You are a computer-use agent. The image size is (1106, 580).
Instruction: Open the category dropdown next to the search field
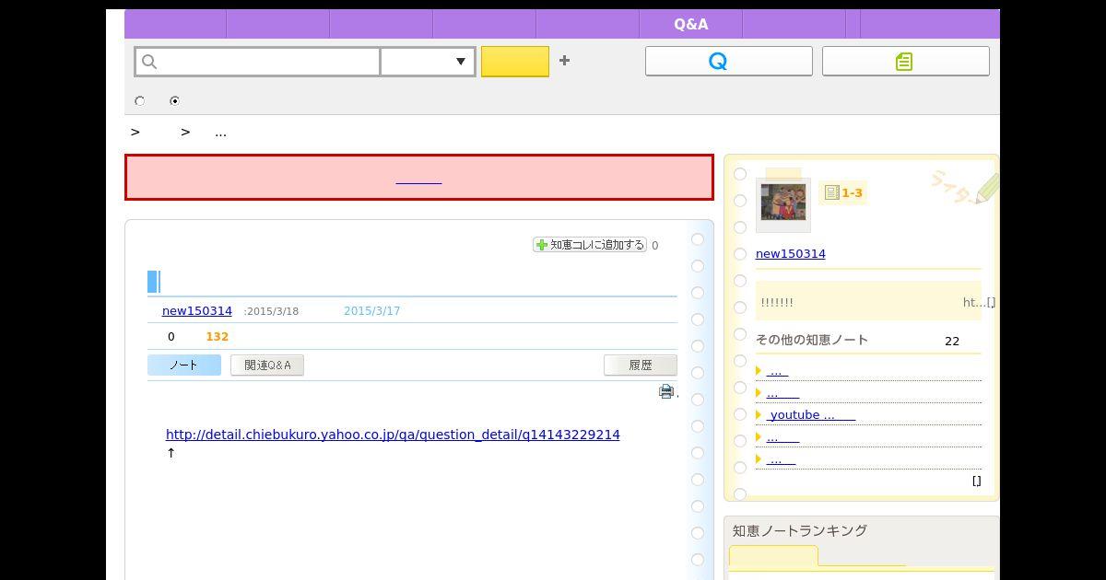pos(428,62)
